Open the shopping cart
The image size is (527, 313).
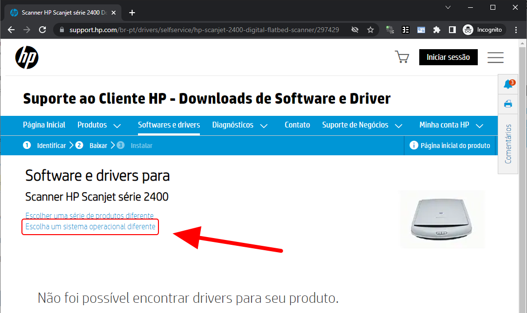click(x=402, y=57)
